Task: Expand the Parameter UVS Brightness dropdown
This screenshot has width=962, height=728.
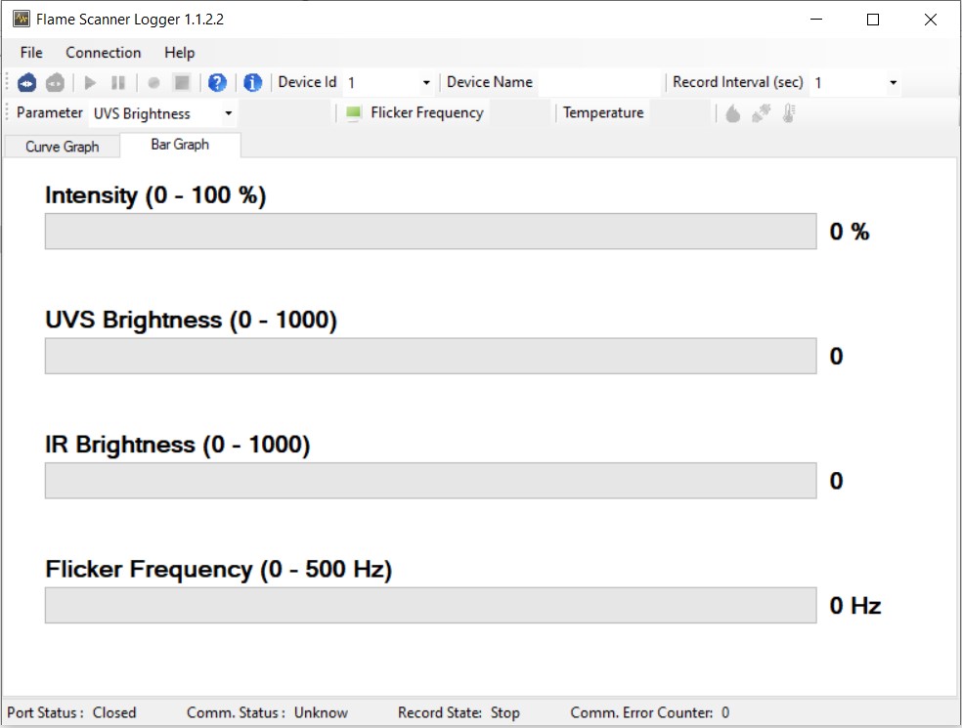Action: point(229,113)
